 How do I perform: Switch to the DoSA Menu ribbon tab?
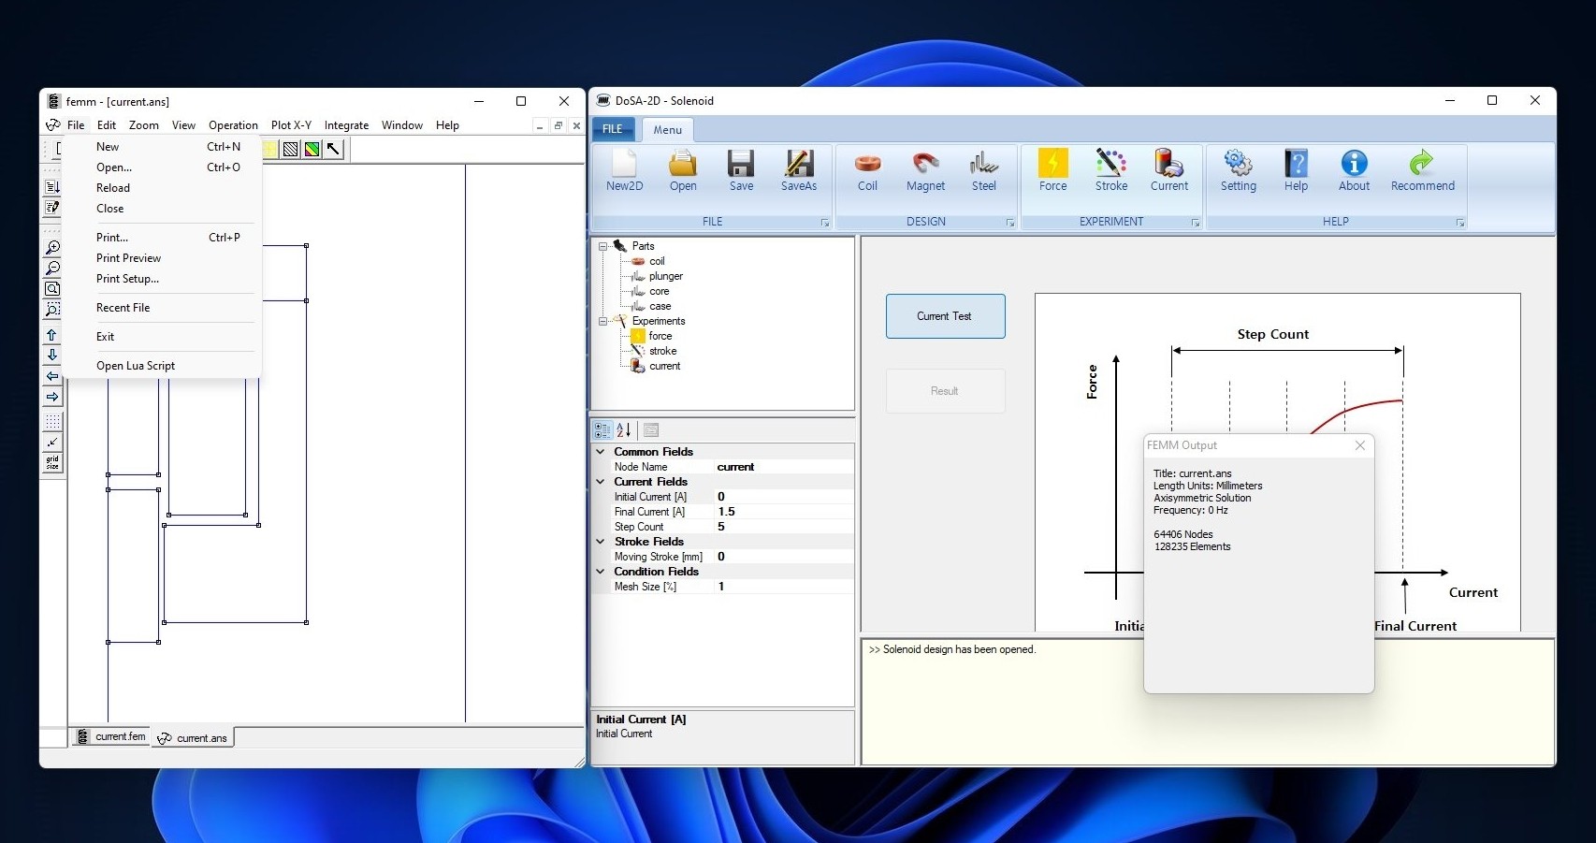click(x=667, y=130)
